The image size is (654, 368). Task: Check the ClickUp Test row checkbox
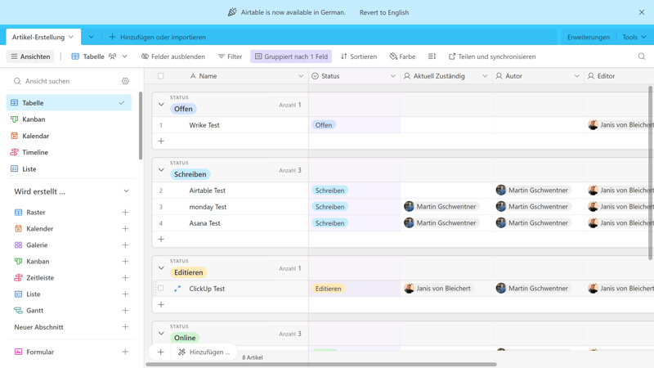161,289
